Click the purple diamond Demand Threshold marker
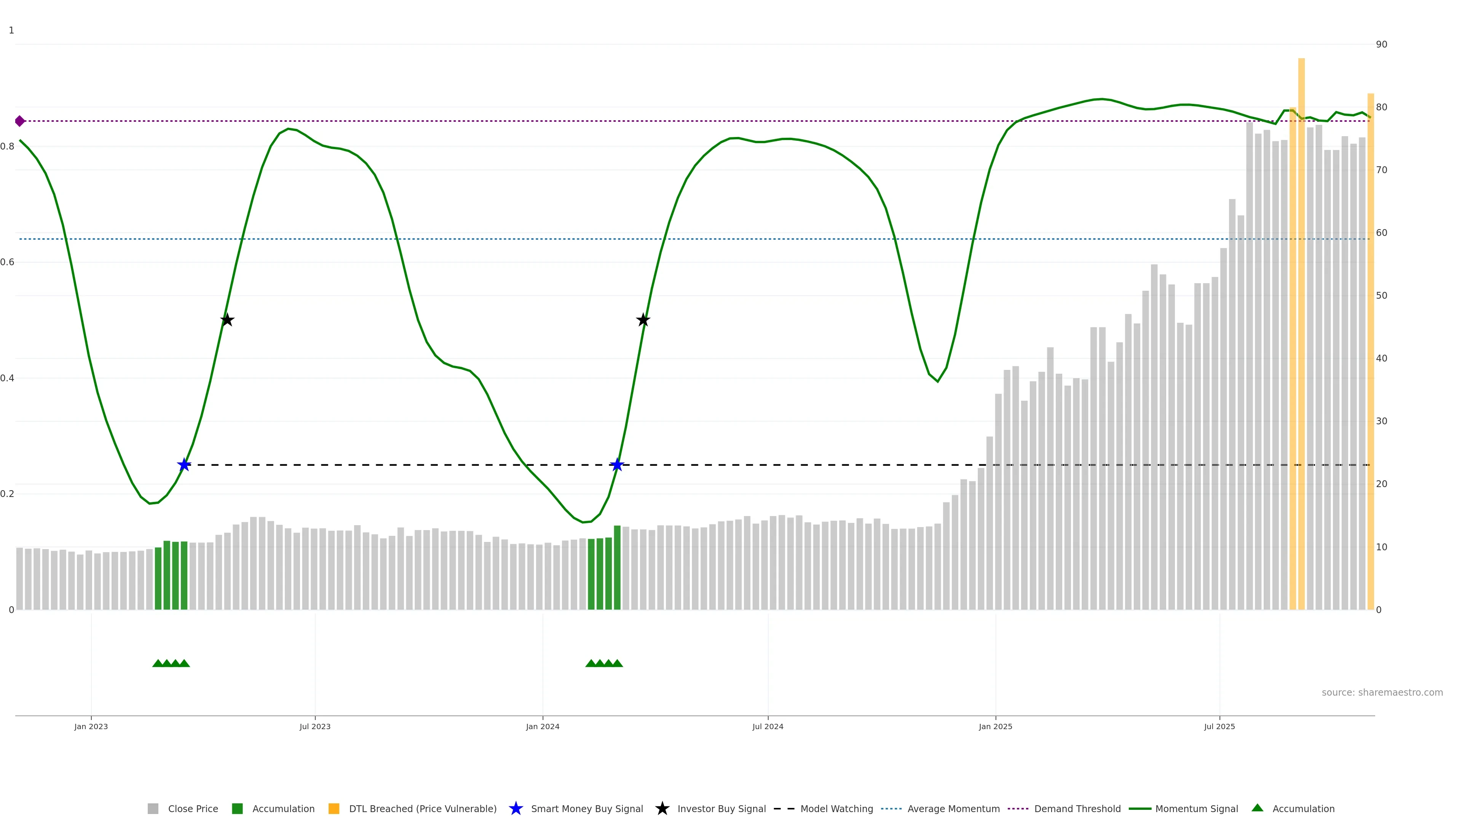 coord(20,121)
